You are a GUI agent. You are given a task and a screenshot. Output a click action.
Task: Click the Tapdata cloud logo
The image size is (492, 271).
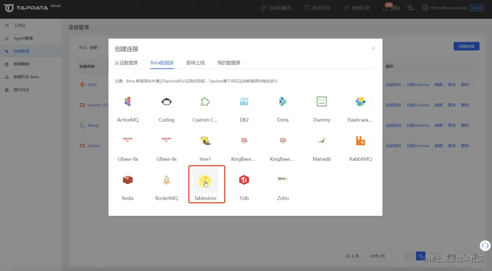32,8
